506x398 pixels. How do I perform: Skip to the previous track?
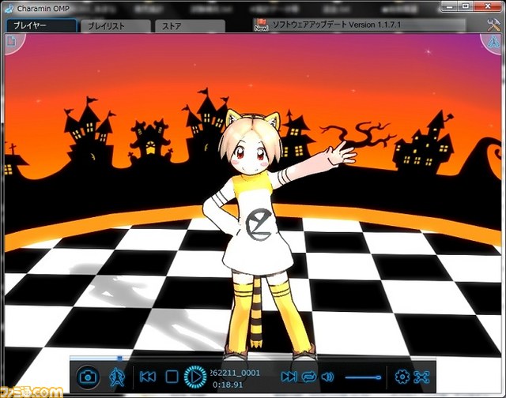click(148, 377)
